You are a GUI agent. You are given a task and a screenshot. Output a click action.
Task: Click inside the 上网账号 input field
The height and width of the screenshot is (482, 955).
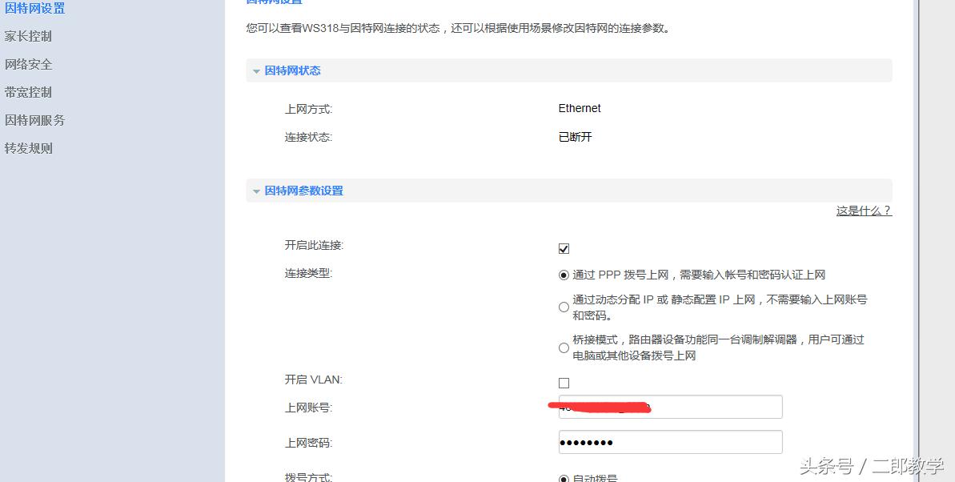point(670,407)
